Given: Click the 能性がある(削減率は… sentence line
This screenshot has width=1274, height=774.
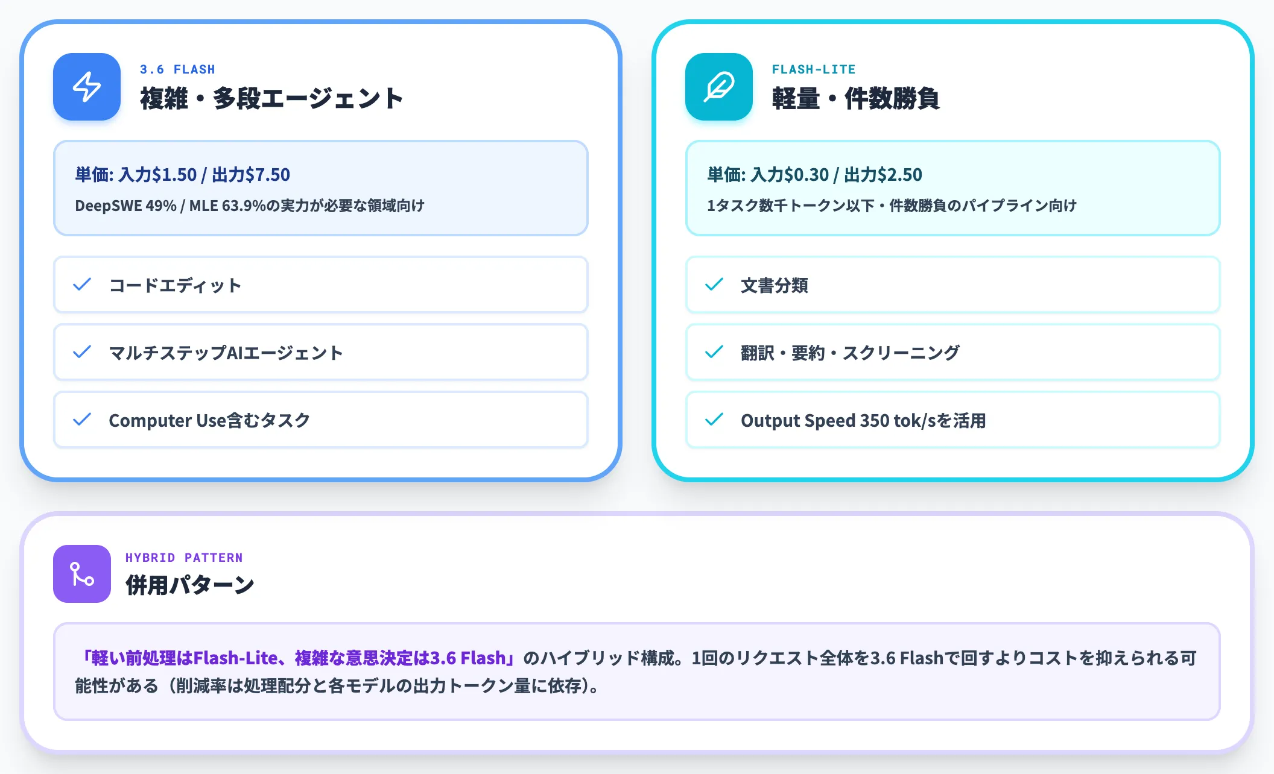Looking at the screenshot, I should coord(338,685).
